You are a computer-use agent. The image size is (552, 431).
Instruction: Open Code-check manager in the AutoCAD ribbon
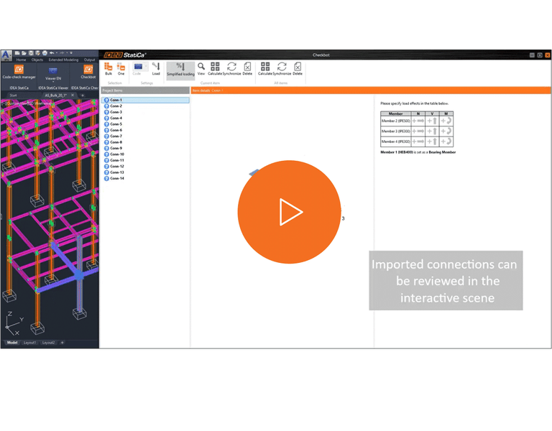pyautogui.click(x=19, y=72)
